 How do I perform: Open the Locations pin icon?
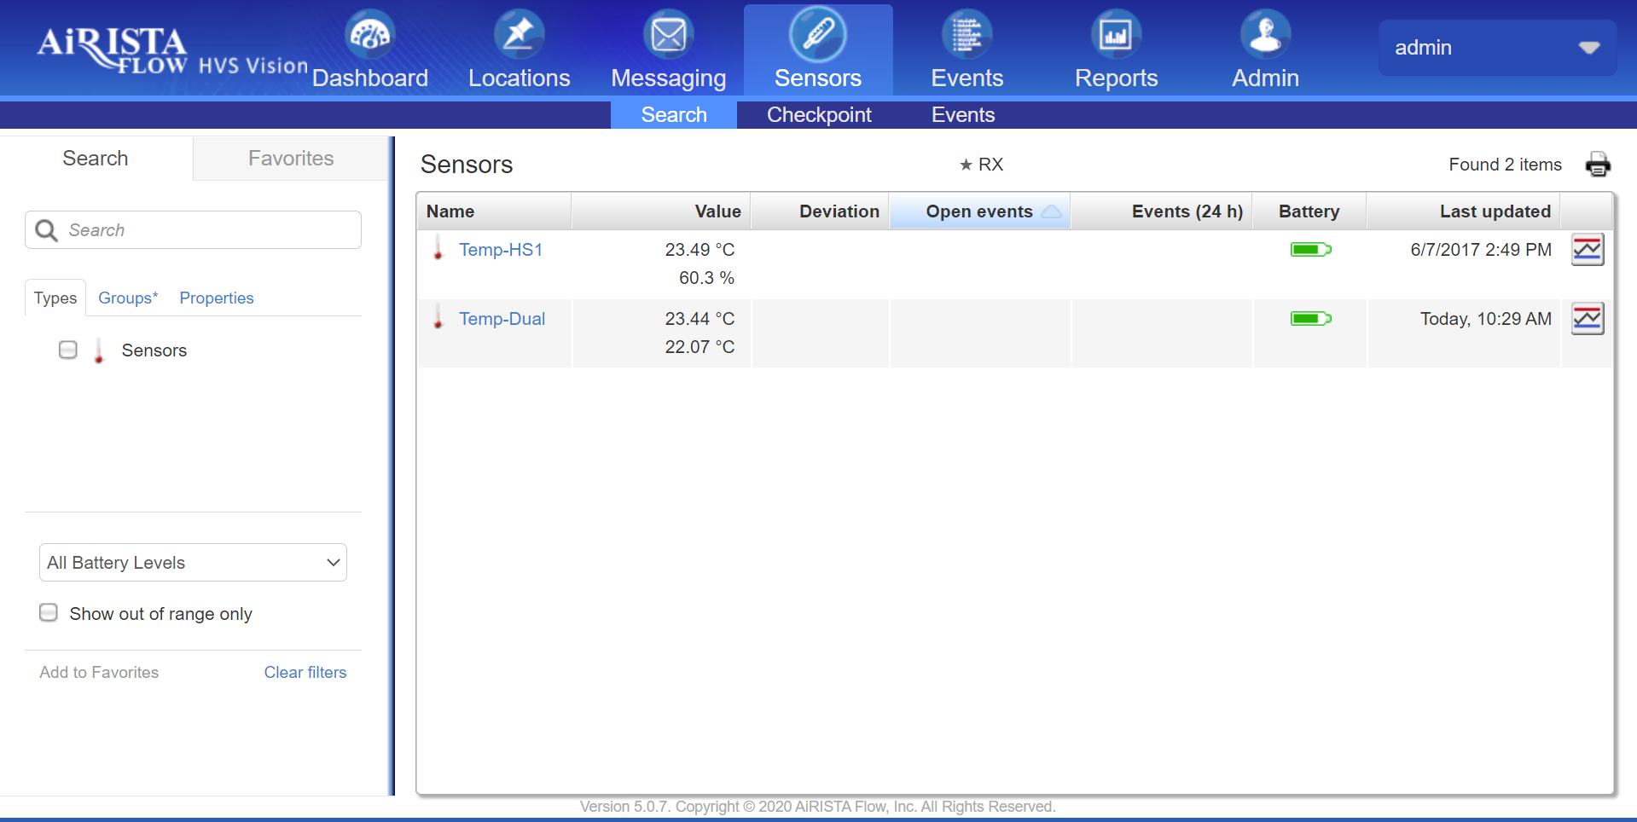(520, 35)
